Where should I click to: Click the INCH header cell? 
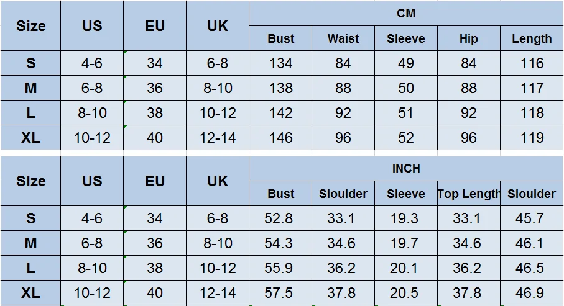click(x=405, y=168)
